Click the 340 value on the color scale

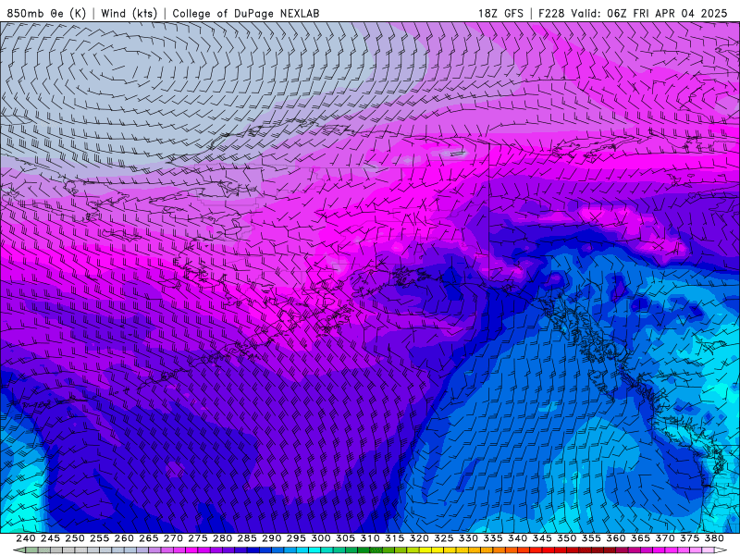[x=517, y=538]
